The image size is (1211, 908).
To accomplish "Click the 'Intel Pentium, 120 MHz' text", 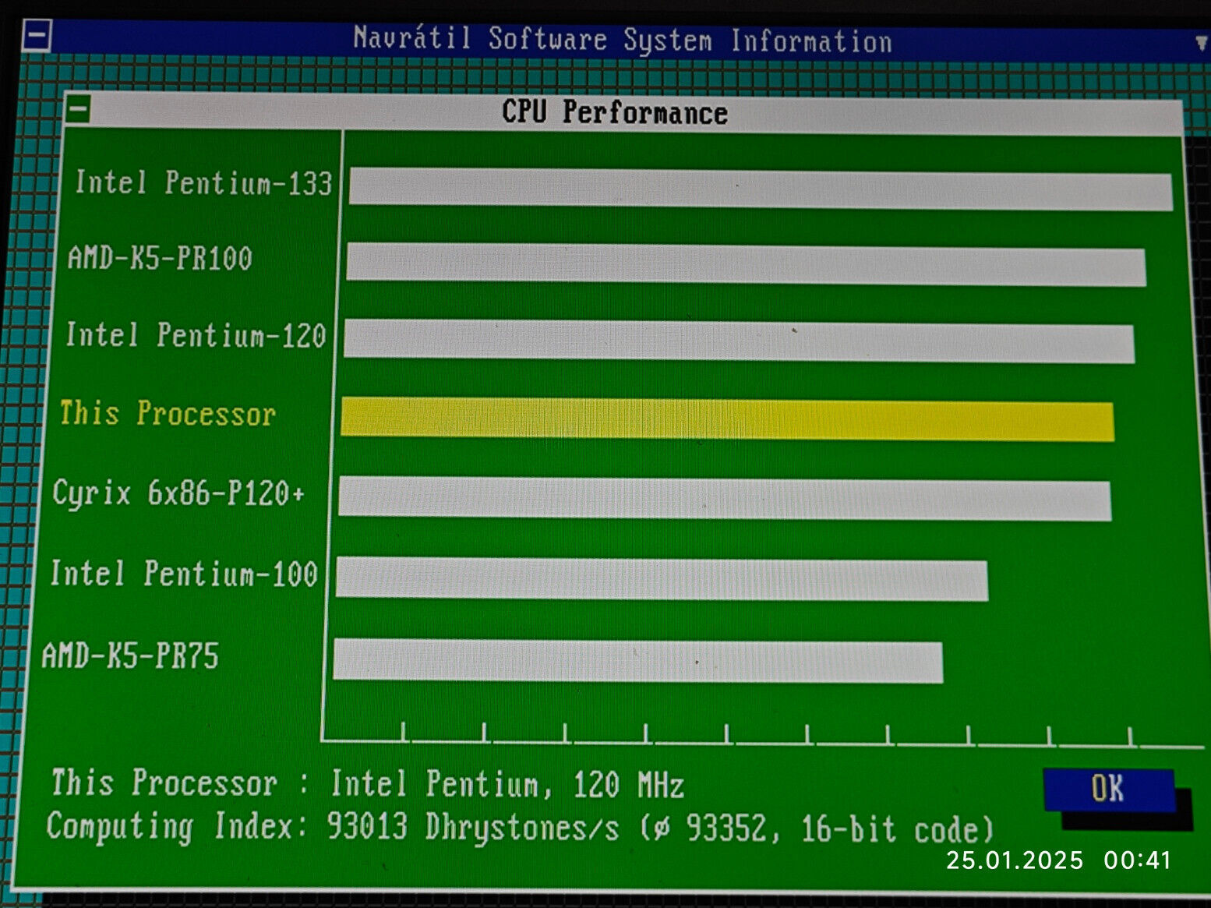I will coord(507,784).
